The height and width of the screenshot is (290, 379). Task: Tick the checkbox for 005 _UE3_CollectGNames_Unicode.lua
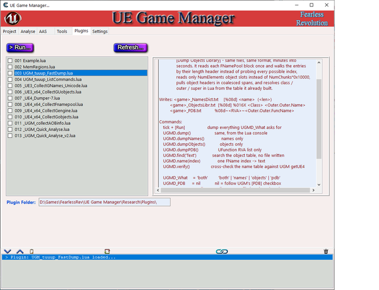10,86
